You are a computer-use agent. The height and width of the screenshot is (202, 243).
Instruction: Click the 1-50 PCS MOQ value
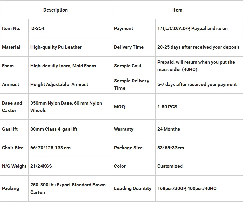point(167,107)
